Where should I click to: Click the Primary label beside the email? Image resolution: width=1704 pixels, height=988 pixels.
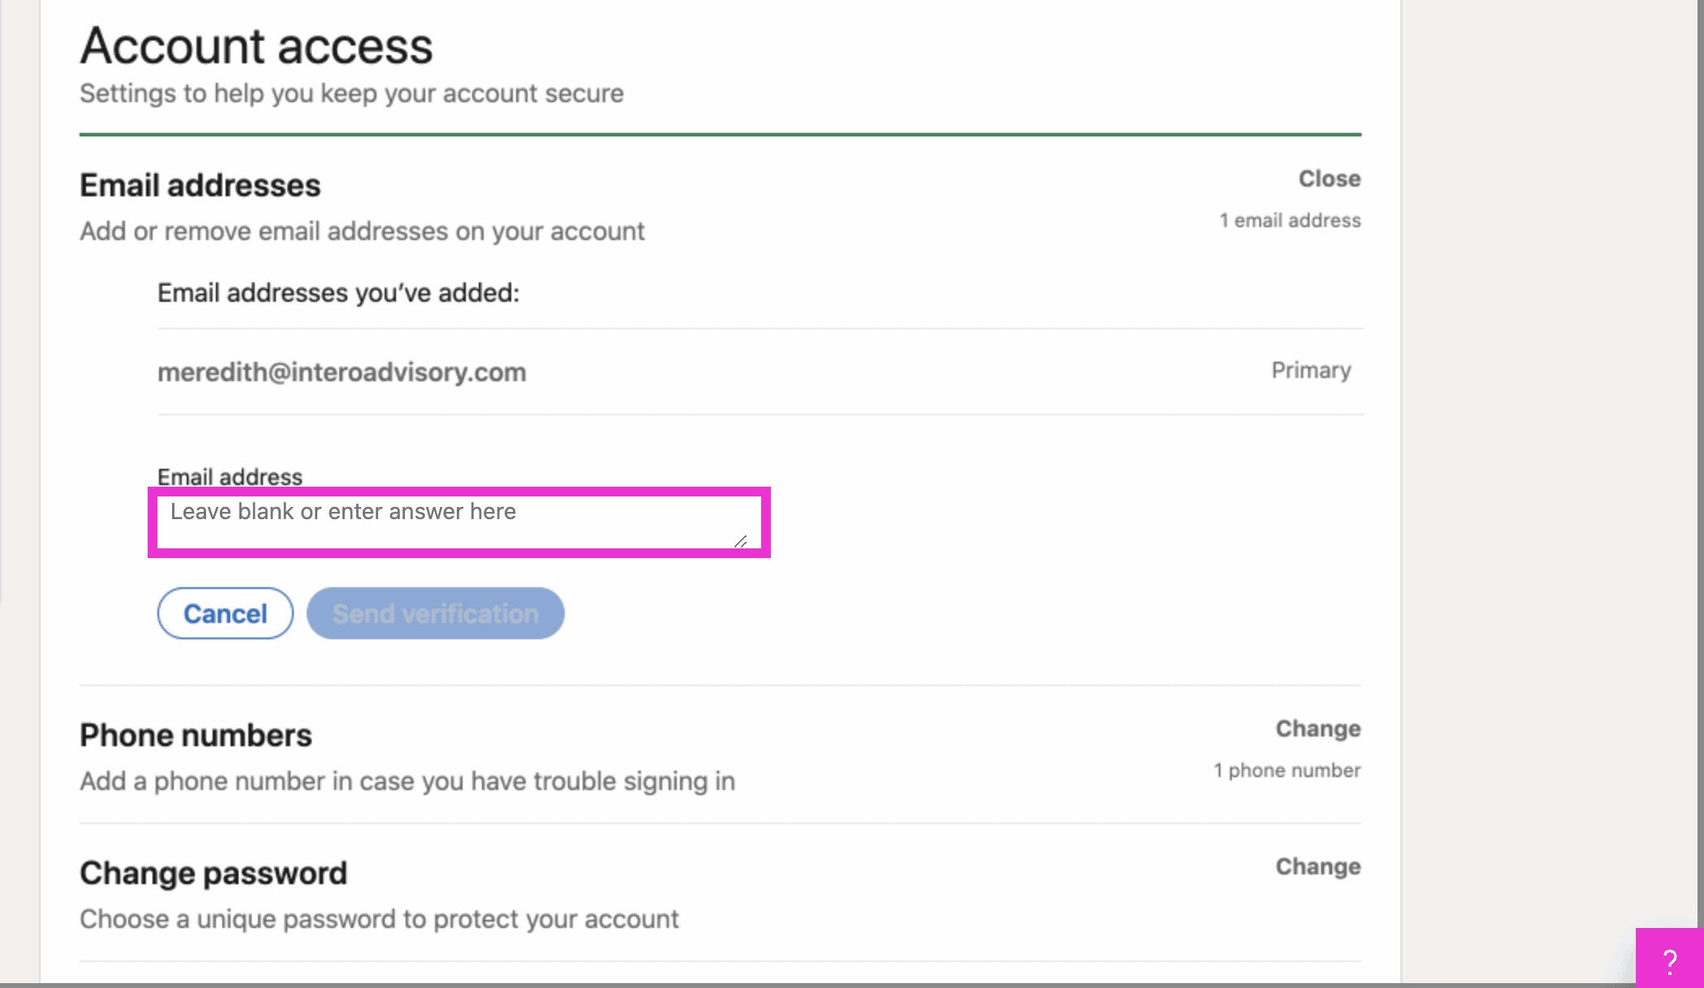(x=1311, y=371)
